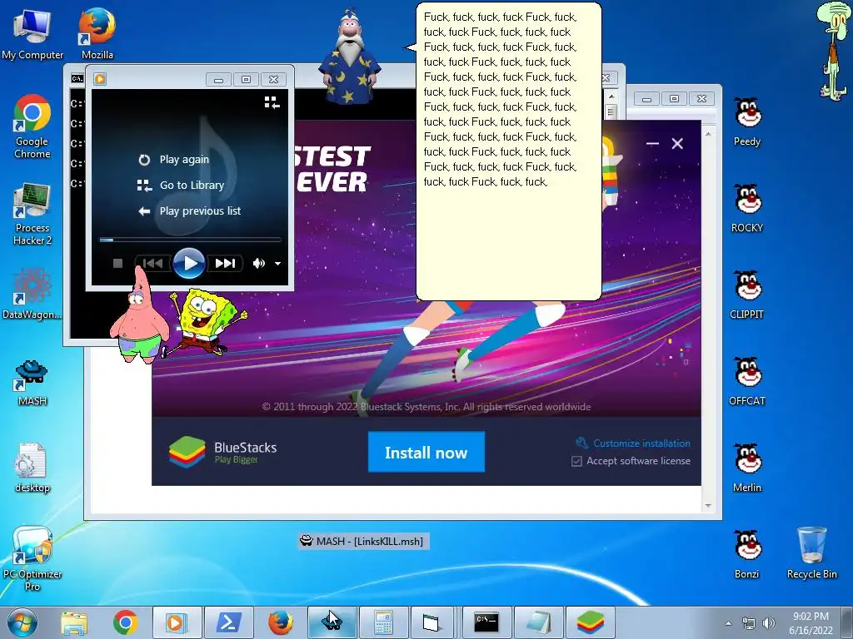Select the Bonzi agent icon
This screenshot has height=639, width=853.
(747, 553)
